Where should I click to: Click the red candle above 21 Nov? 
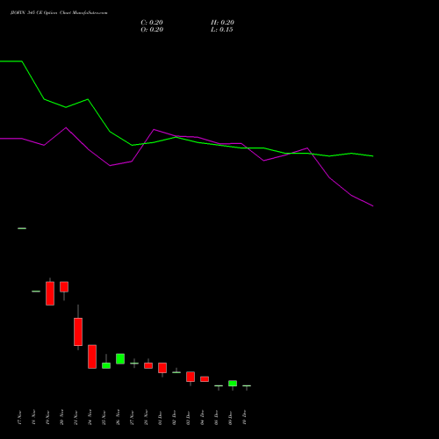point(78,332)
